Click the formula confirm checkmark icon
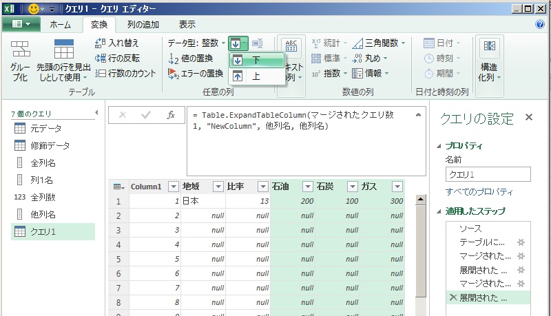The height and width of the screenshot is (316, 551). tap(146, 115)
